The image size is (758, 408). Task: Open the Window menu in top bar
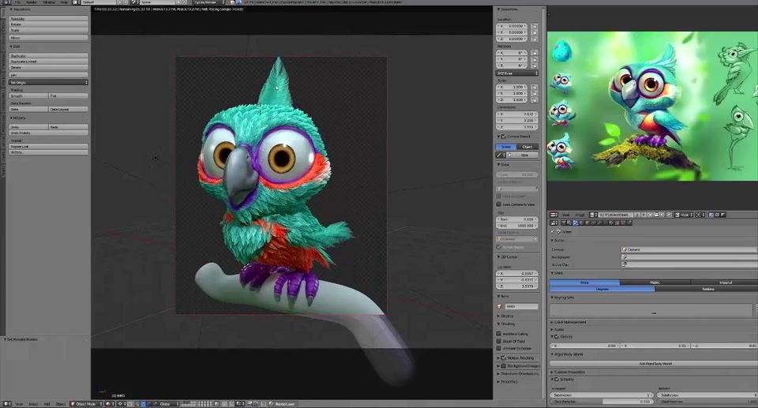coord(49,2)
